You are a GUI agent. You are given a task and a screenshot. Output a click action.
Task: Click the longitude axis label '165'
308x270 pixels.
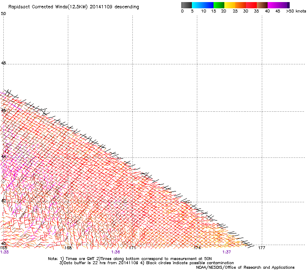[3, 248]
